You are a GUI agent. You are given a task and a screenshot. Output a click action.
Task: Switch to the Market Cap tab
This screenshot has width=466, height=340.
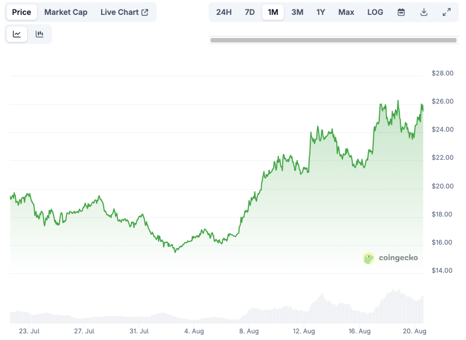coord(66,12)
